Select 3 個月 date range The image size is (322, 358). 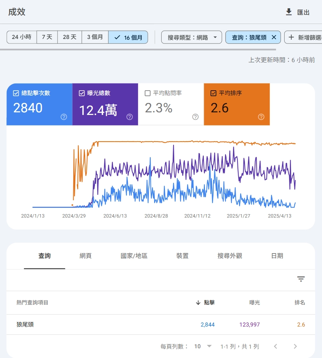point(95,37)
